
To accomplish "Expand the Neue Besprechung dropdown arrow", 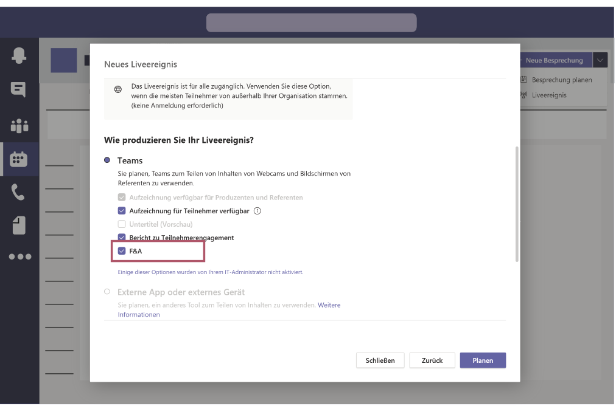I will [x=600, y=60].
